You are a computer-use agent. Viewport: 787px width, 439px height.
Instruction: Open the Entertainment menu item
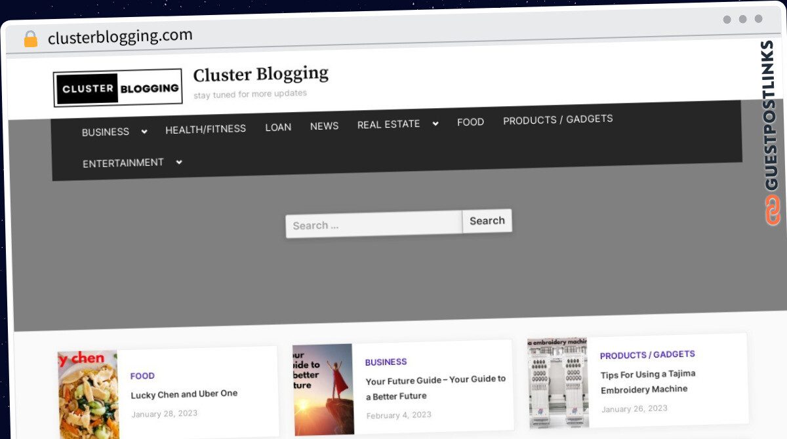pos(123,162)
